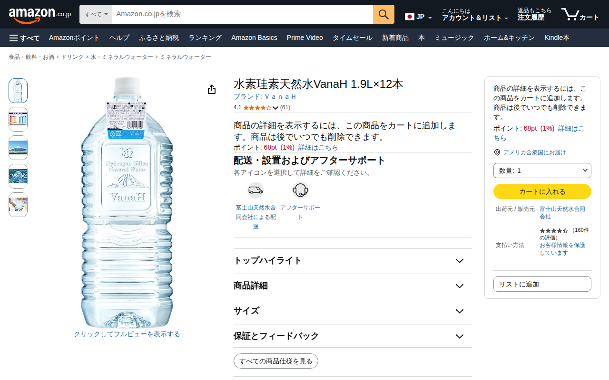Open the shopping cart icon
609x380 pixels.
580,14
